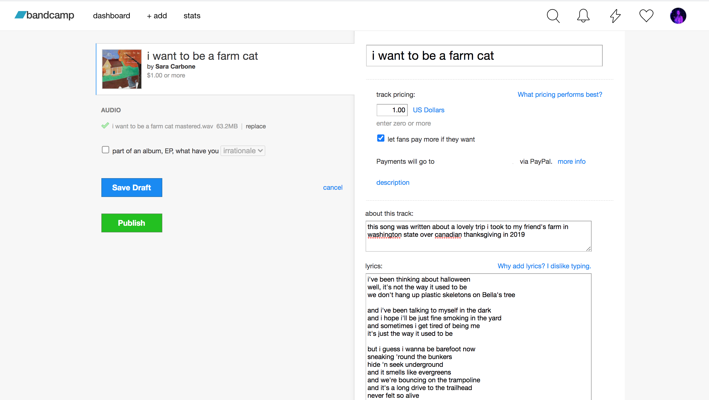View notifications via the bell icon

583,16
